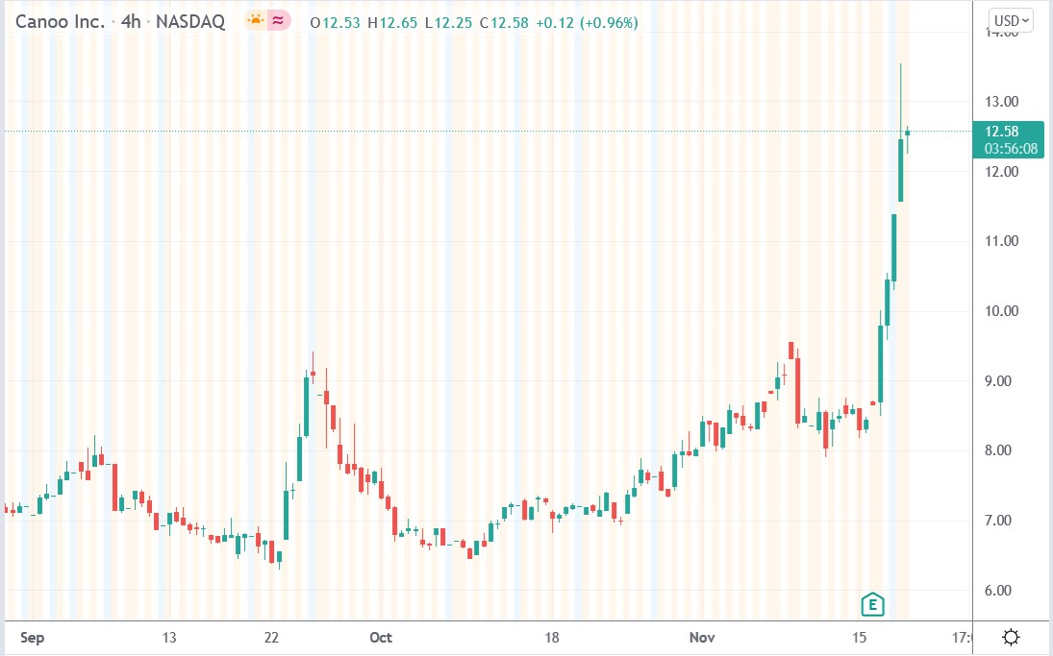The width and height of the screenshot is (1053, 656).
Task: Click the 10.00 level on the price scale
Action: click(x=1003, y=311)
